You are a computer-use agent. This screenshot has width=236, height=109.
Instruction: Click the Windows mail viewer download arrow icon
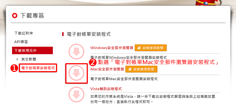pyautogui.click(x=76, y=52)
